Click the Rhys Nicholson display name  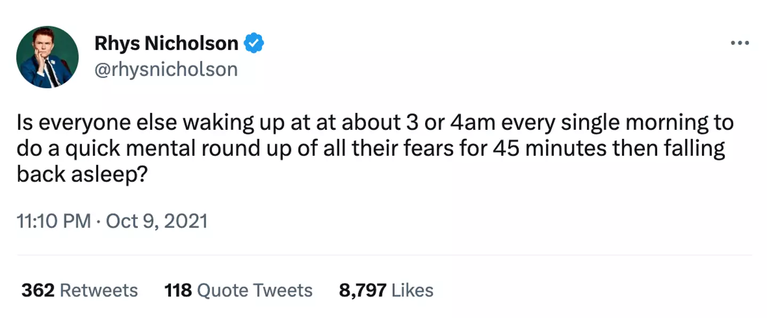166,44
